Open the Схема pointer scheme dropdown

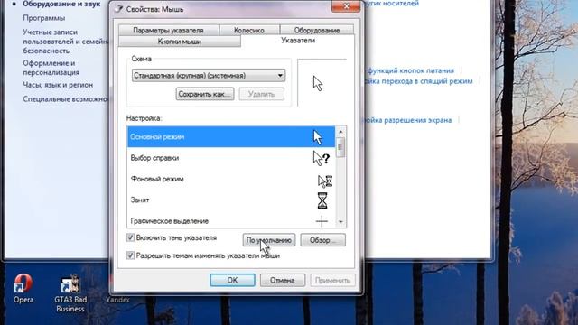(209, 76)
